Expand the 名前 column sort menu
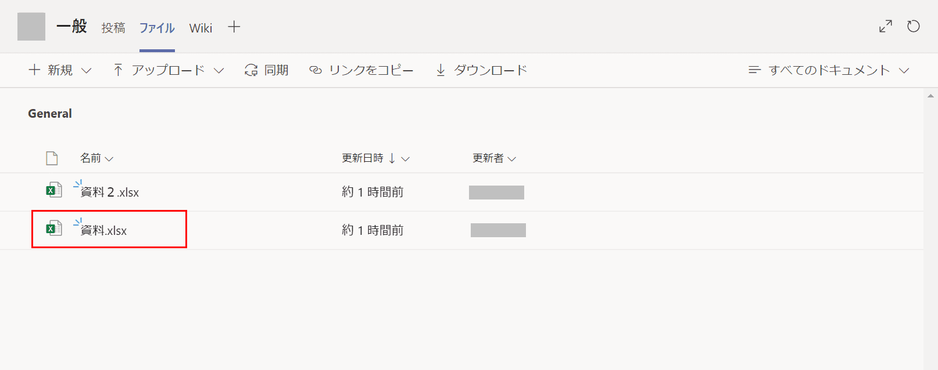 (96, 158)
